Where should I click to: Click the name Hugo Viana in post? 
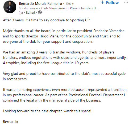tap(49, 36)
